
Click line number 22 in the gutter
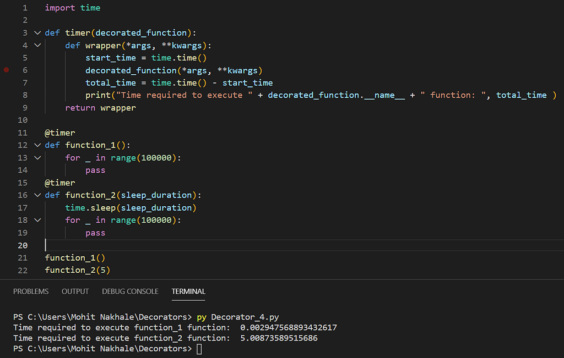pyautogui.click(x=23, y=270)
